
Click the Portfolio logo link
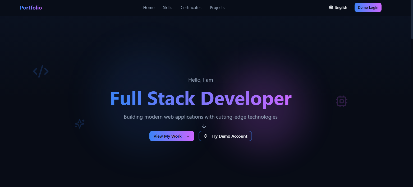(x=31, y=7)
